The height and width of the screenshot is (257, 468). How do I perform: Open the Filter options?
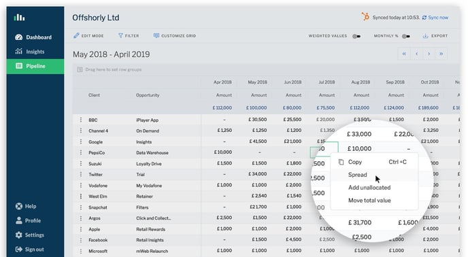pos(129,36)
